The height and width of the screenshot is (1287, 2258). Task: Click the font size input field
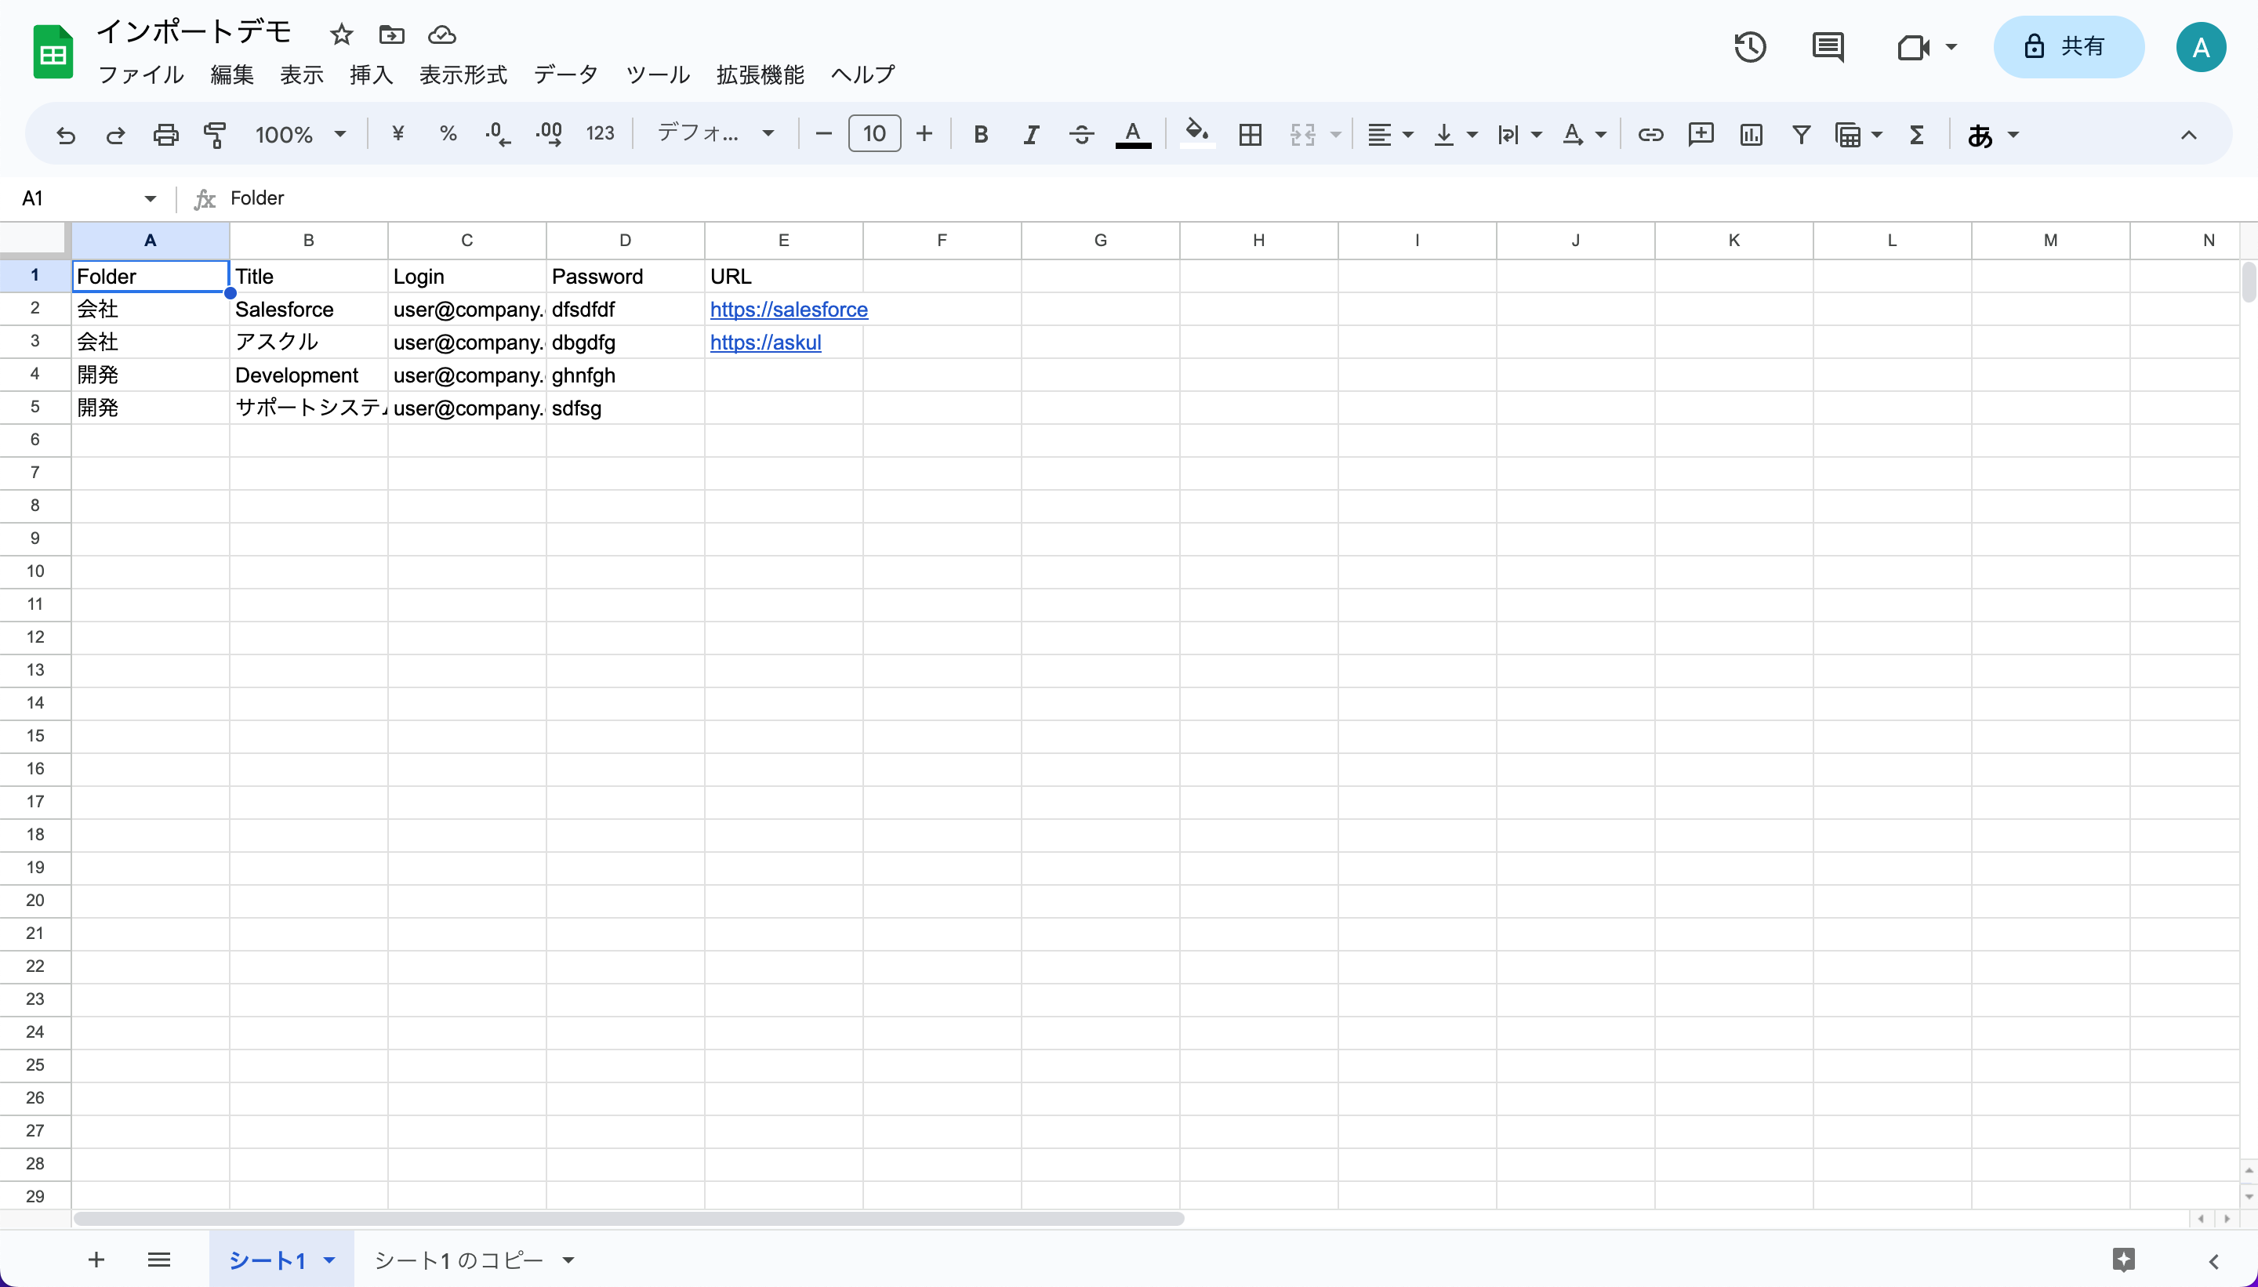point(874,133)
